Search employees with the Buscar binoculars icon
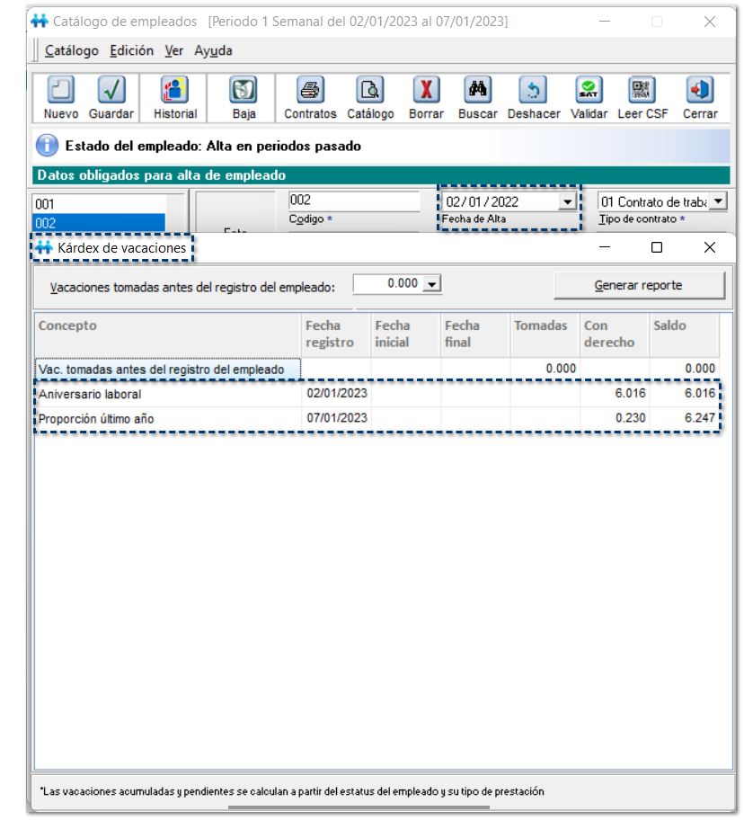This screenshot has height=820, width=744. coord(477,91)
